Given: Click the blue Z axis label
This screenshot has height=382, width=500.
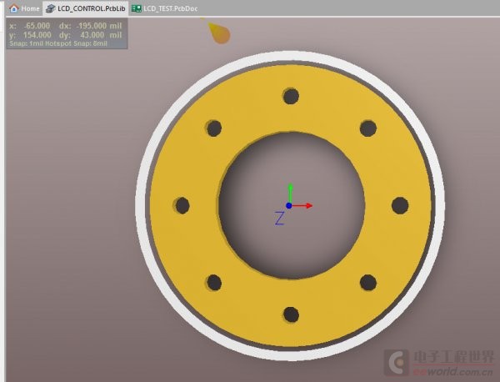Looking at the screenshot, I should point(279,219).
